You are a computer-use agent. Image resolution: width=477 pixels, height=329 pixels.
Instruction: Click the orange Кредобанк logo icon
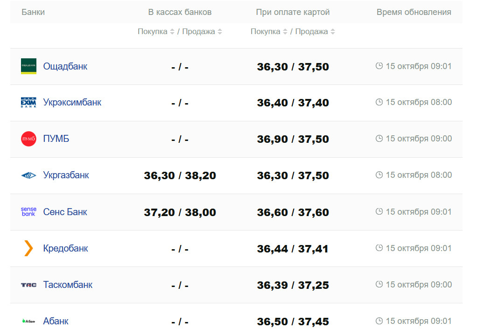pyautogui.click(x=28, y=248)
